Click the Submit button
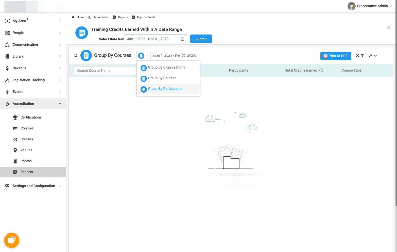This screenshot has height=252, width=397. pos(201,39)
